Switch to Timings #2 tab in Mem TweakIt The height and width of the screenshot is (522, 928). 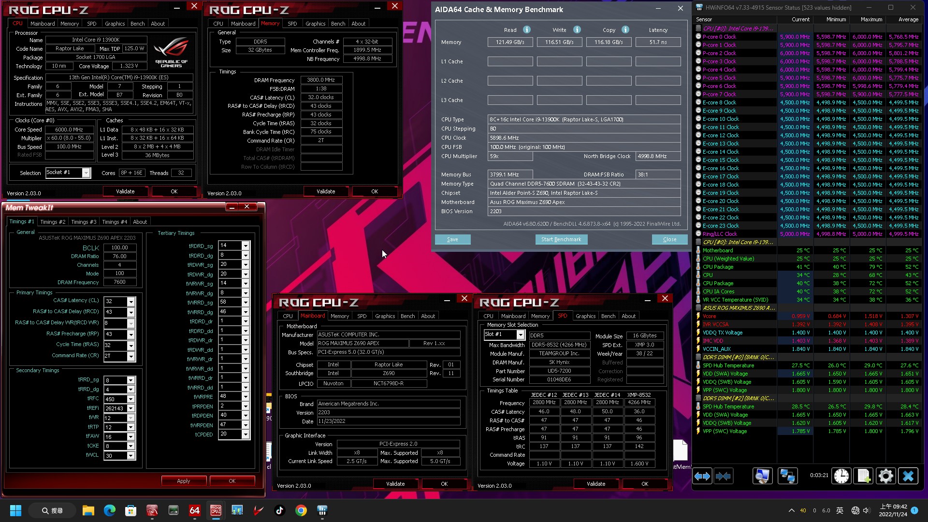coord(52,222)
